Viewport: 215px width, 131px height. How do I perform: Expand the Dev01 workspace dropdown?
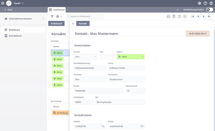[19, 3]
